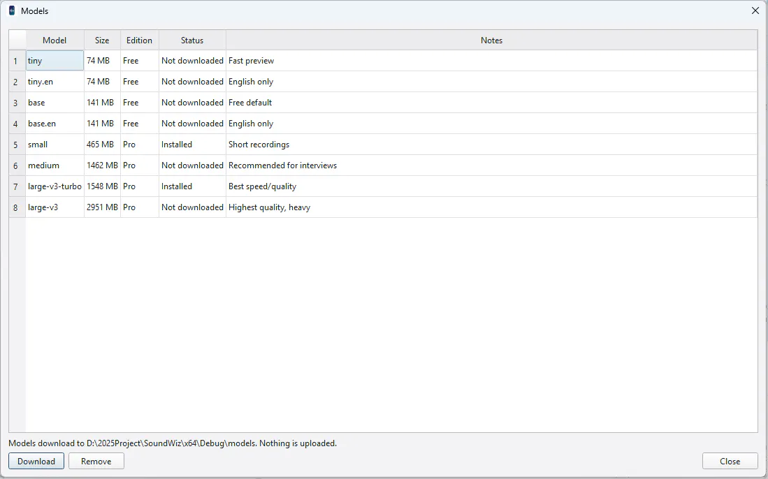768x479 pixels.
Task: Click the 'Free' edition cell for tiny.en
Action: 140,82
